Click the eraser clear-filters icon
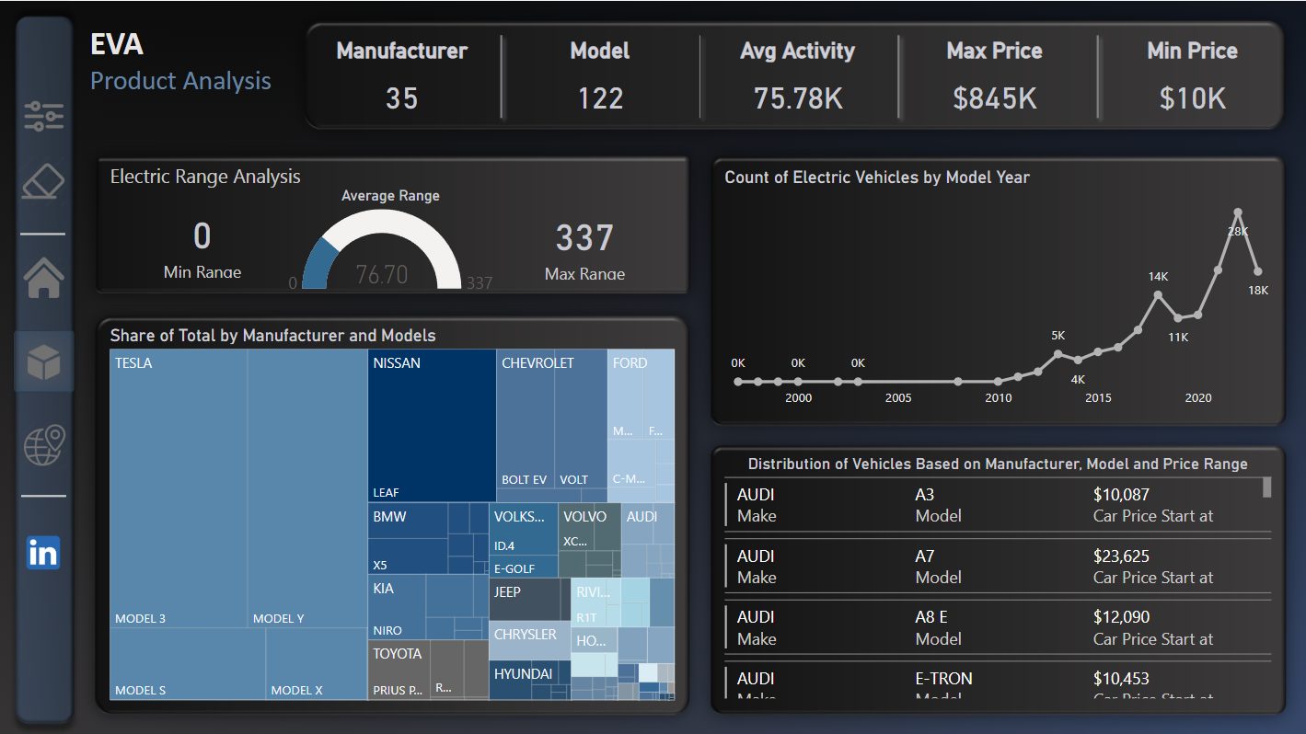1306x734 pixels. (43, 182)
